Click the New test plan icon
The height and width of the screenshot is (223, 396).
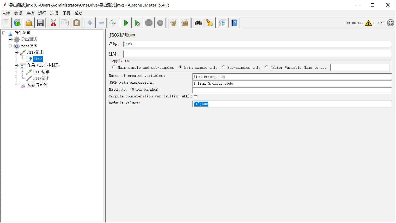click(6, 23)
